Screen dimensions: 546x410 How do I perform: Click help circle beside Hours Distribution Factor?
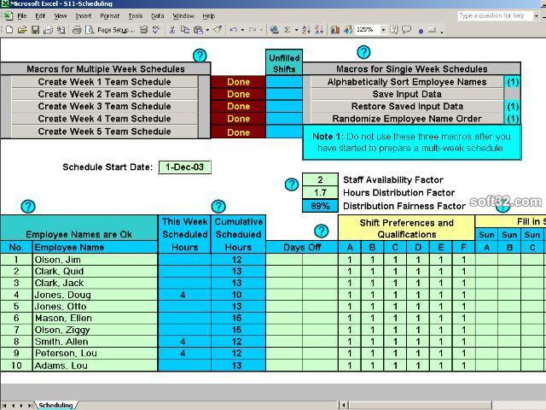(x=292, y=184)
